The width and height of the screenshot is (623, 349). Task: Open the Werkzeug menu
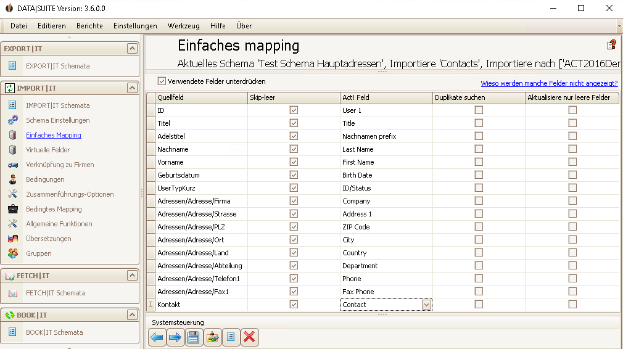(x=184, y=26)
